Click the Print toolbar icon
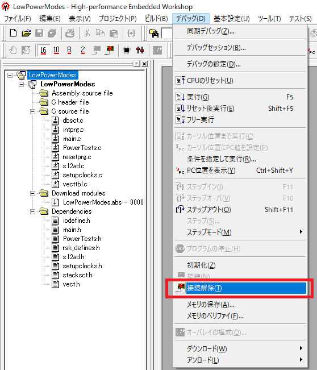Image resolution: width=317 pixels, height=370 pixels. (70, 33)
